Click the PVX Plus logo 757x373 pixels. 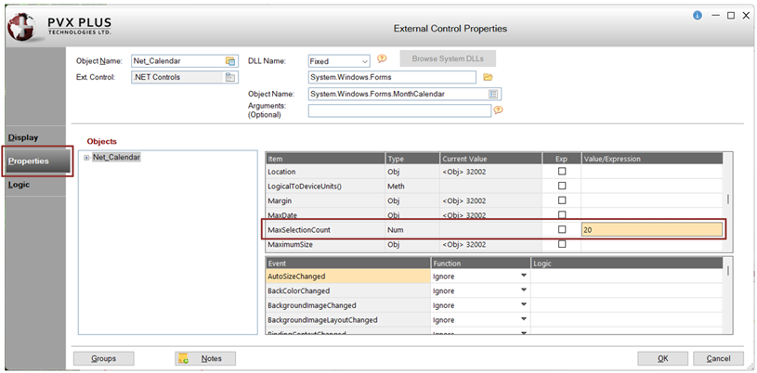pos(59,27)
